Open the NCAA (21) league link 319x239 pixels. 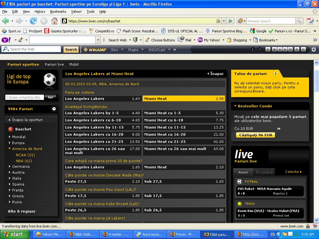pos(25,155)
